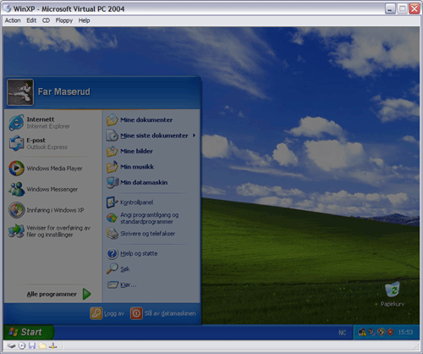Click Far Maserud user picture

(20, 92)
